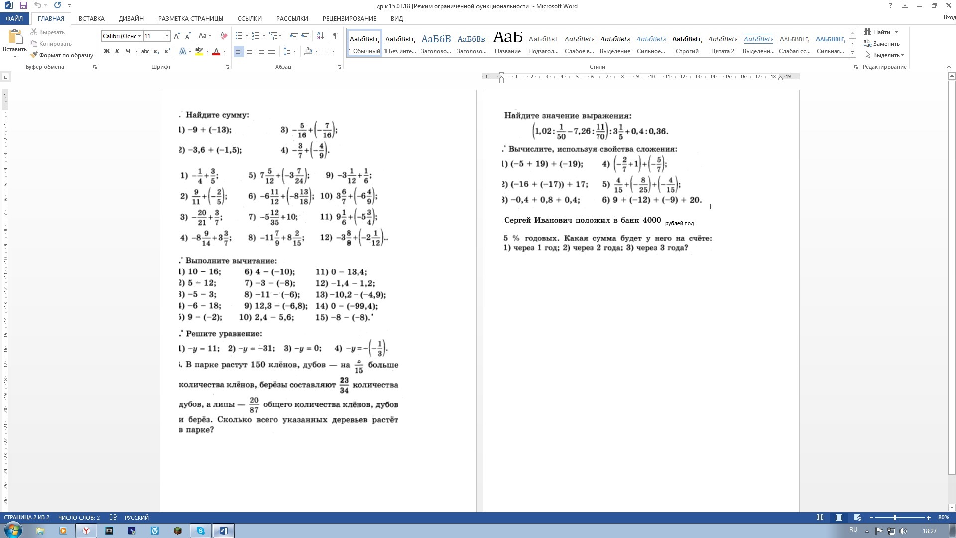Screen dimensions: 956x538
Task: Click the Save icon in quick access toolbar
Action: coord(23,5)
